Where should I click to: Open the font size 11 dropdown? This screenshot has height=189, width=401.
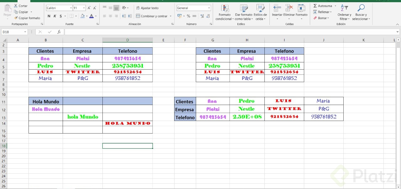click(84, 8)
